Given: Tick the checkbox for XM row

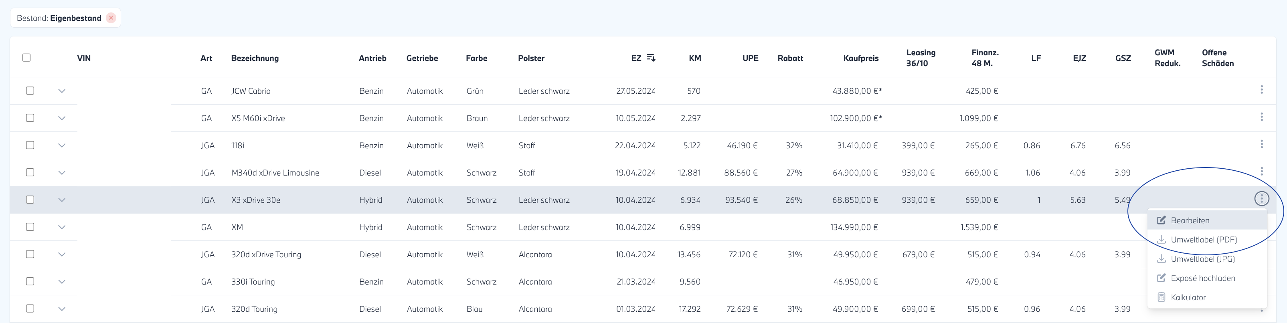Looking at the screenshot, I should click(30, 227).
